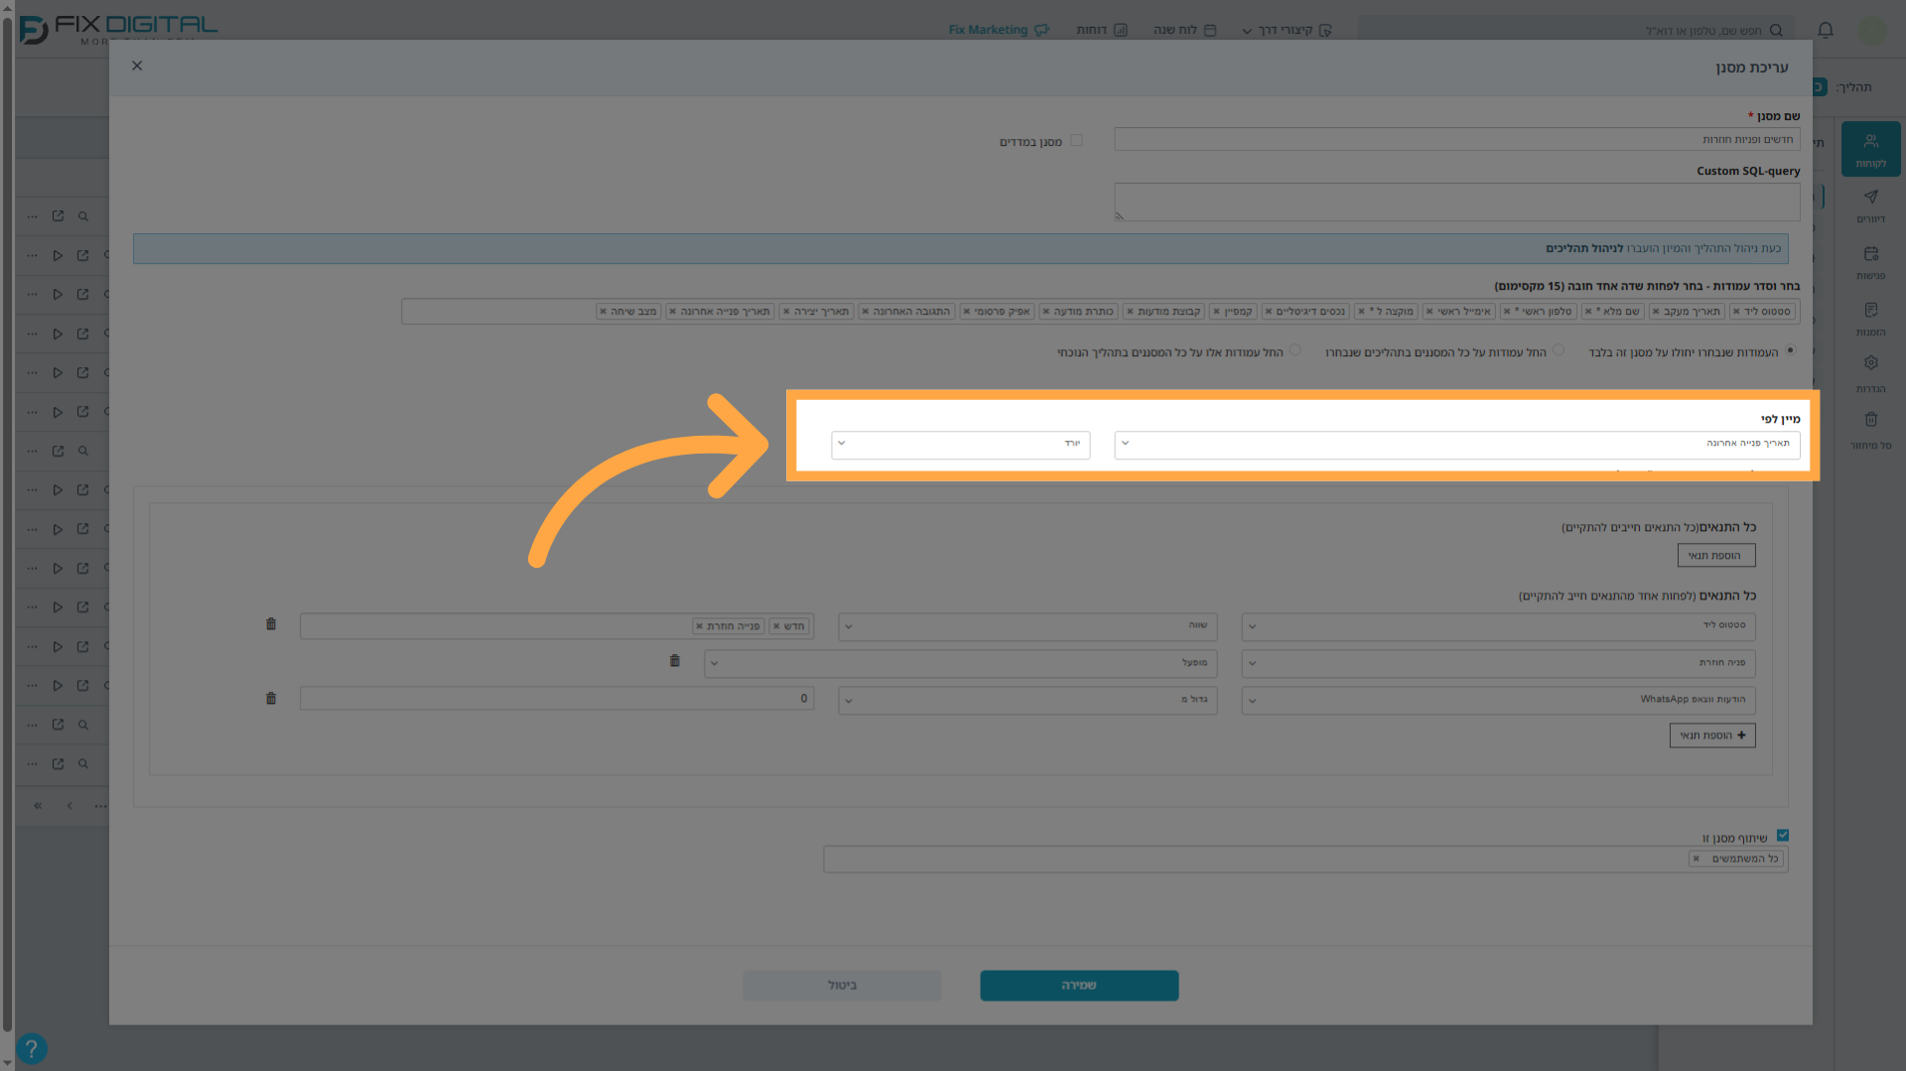
Task: Add condition under all-must-match section
Action: (x=1716, y=556)
